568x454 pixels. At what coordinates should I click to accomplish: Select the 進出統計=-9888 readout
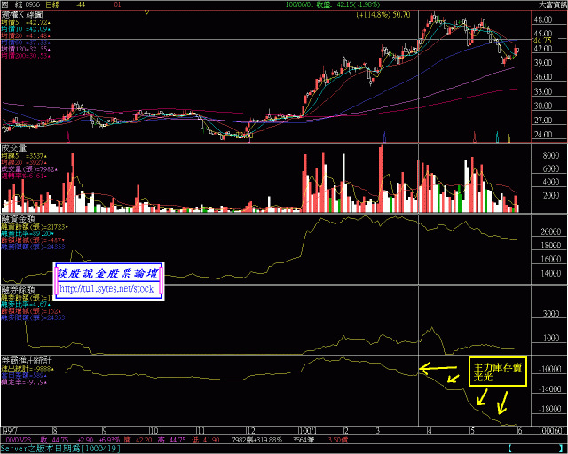(28, 369)
